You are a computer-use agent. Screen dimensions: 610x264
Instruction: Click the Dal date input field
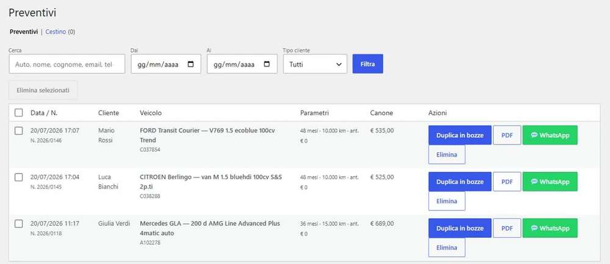(166, 64)
